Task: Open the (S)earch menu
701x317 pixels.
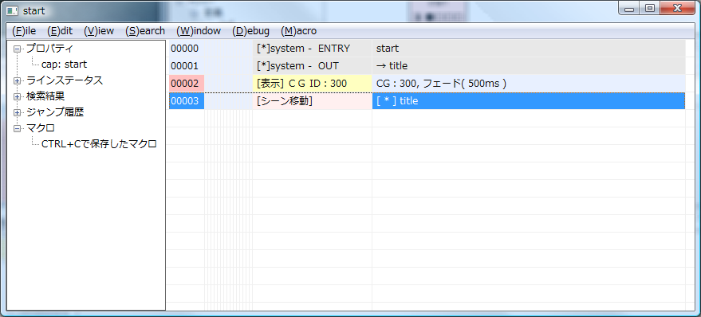Action: coord(145,31)
